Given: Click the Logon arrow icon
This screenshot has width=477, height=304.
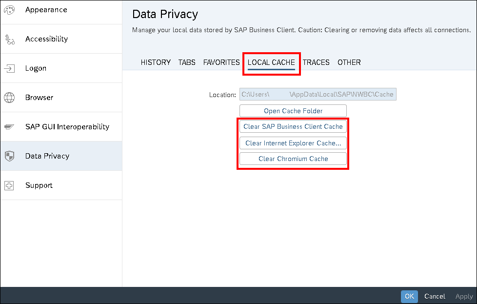Looking at the screenshot, I should coord(9,68).
